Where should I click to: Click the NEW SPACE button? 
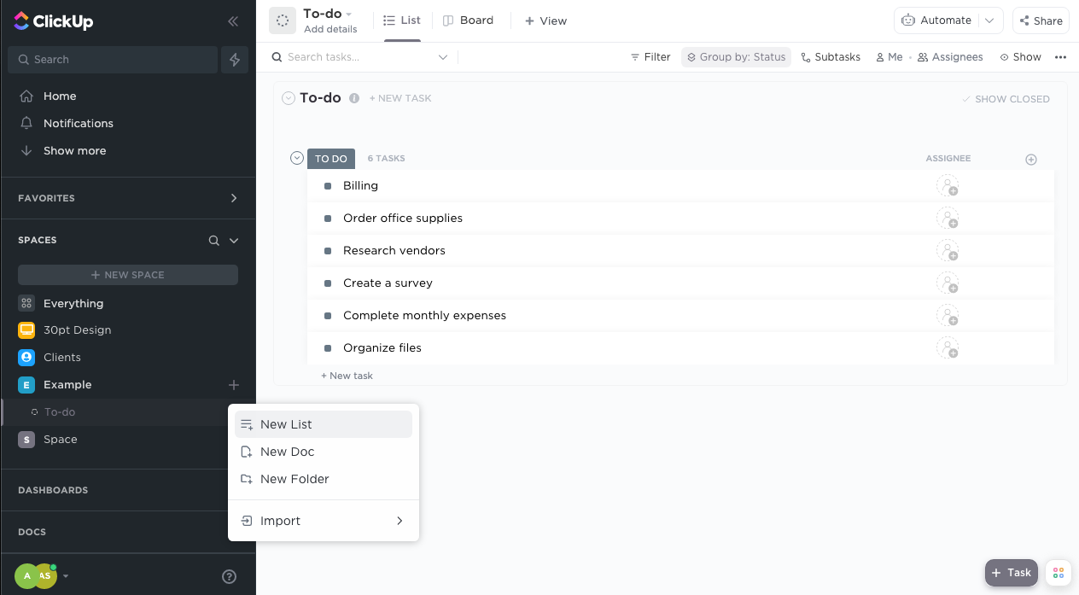pos(127,274)
